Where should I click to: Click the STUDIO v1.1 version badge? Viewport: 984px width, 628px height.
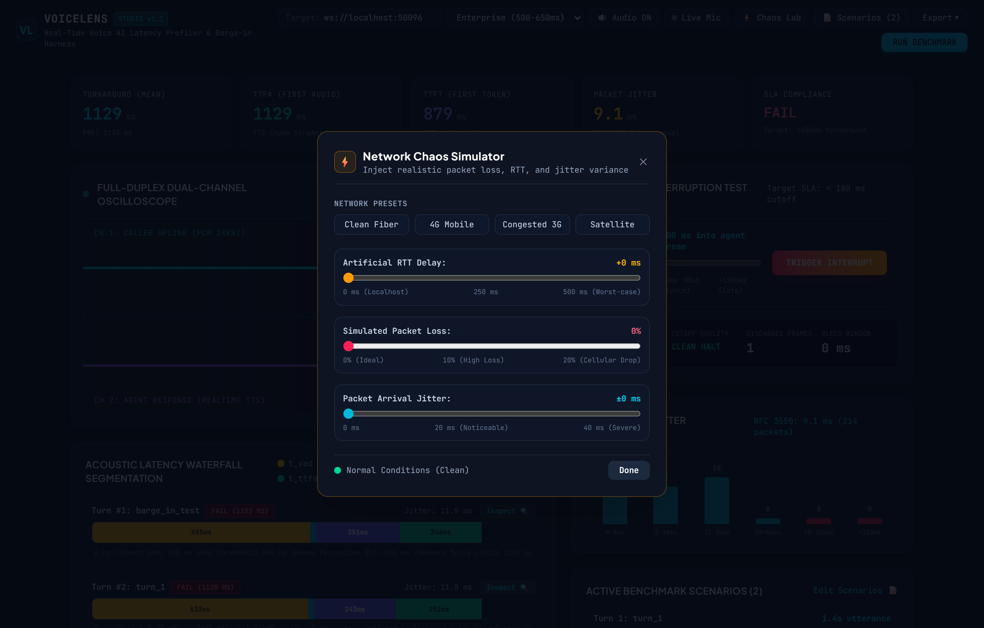tap(140, 19)
